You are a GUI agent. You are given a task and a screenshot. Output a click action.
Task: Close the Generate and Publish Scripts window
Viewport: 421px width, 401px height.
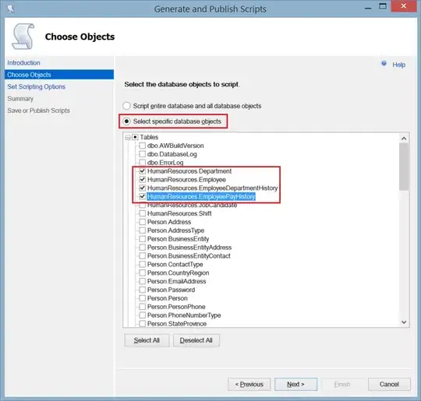click(x=404, y=6)
